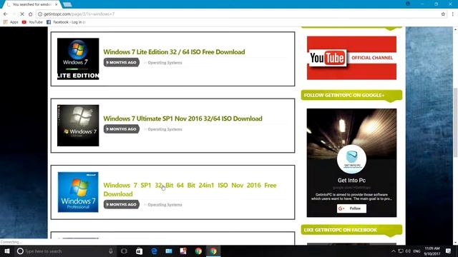
Task: Open Operating Systems category under Lite Edition
Action: (x=165, y=63)
